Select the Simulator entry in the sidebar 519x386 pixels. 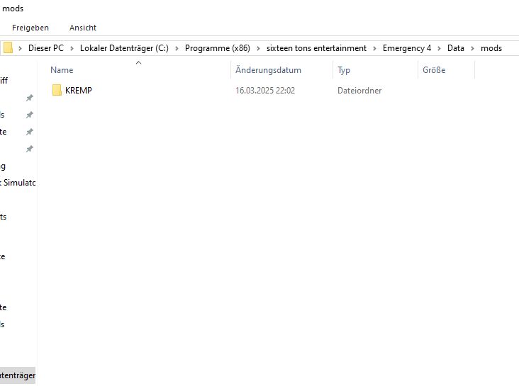coord(18,183)
